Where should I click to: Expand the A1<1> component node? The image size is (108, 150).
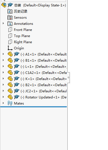[x=3, y=54]
